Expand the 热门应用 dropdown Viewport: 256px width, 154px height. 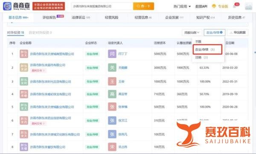click(182, 6)
